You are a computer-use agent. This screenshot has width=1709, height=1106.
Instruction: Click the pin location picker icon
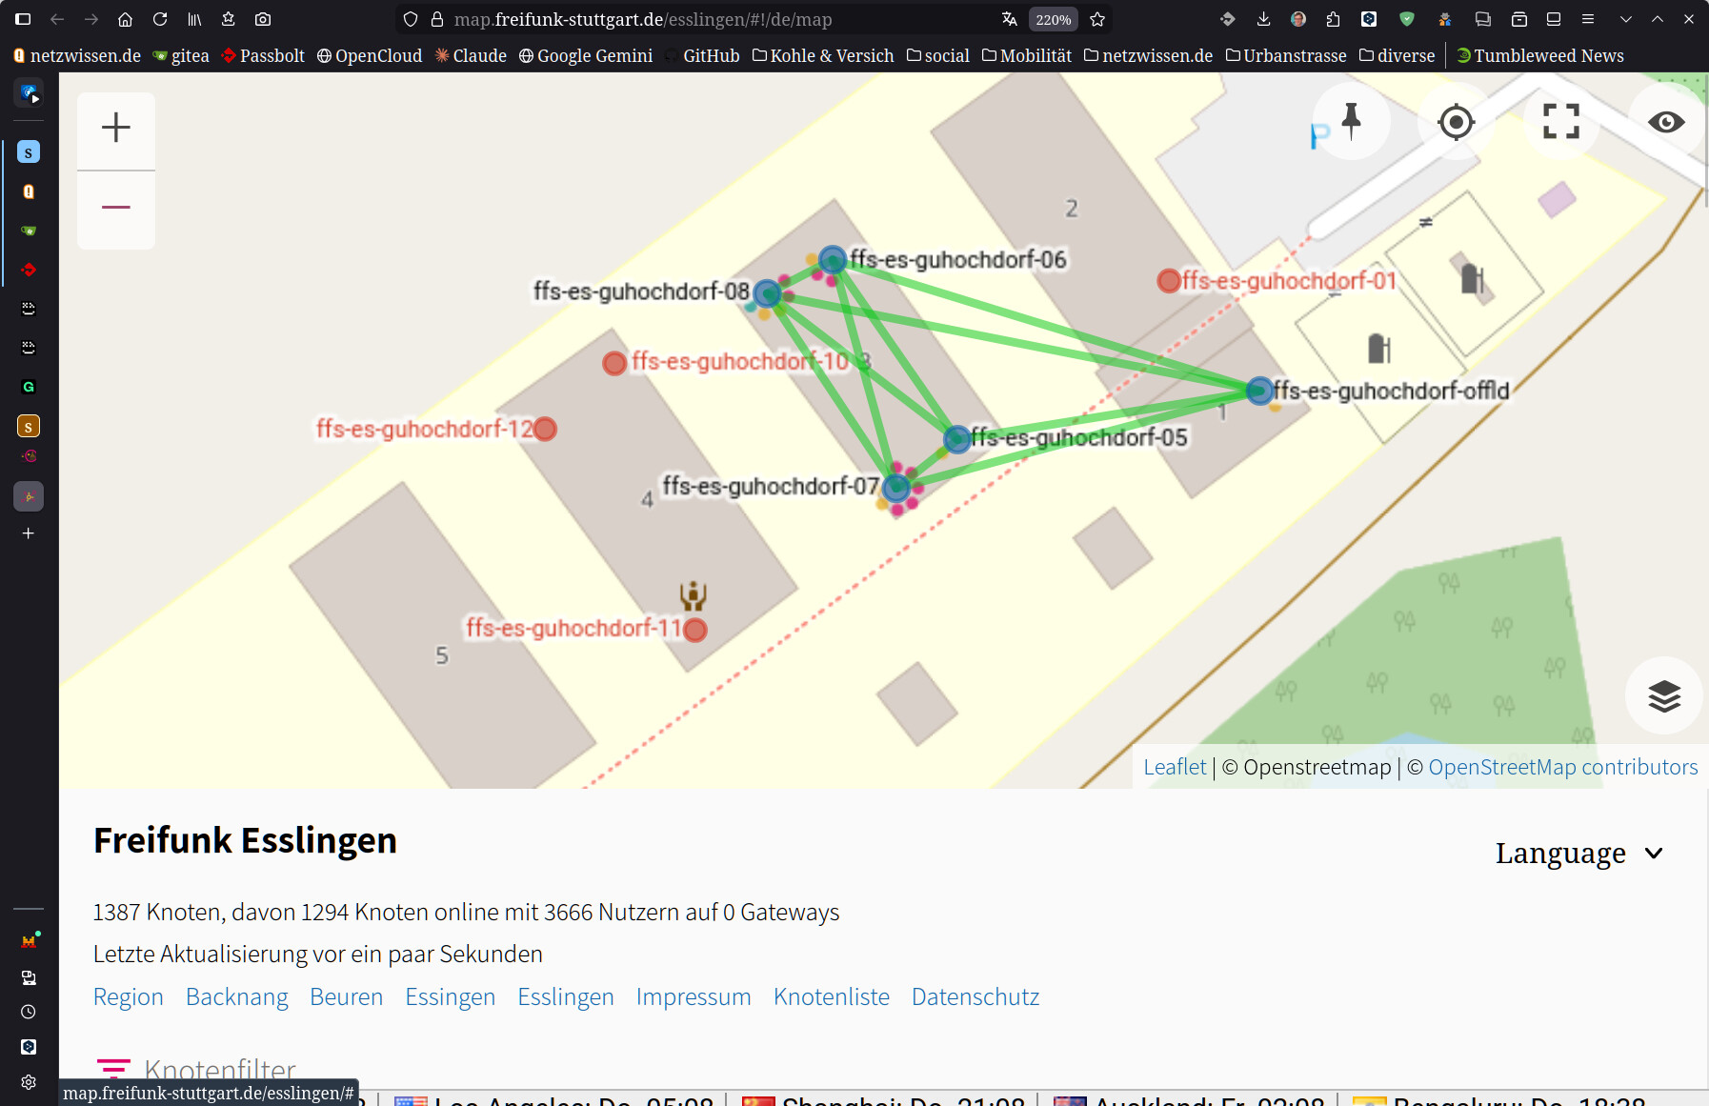(1351, 122)
